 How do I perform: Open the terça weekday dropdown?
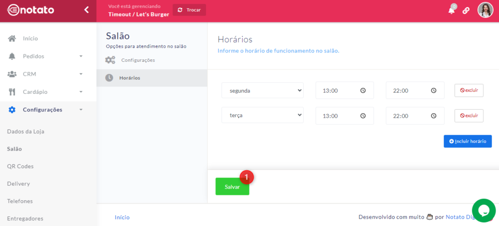262,116
